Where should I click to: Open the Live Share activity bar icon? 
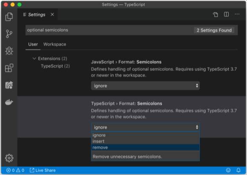pos(9,85)
